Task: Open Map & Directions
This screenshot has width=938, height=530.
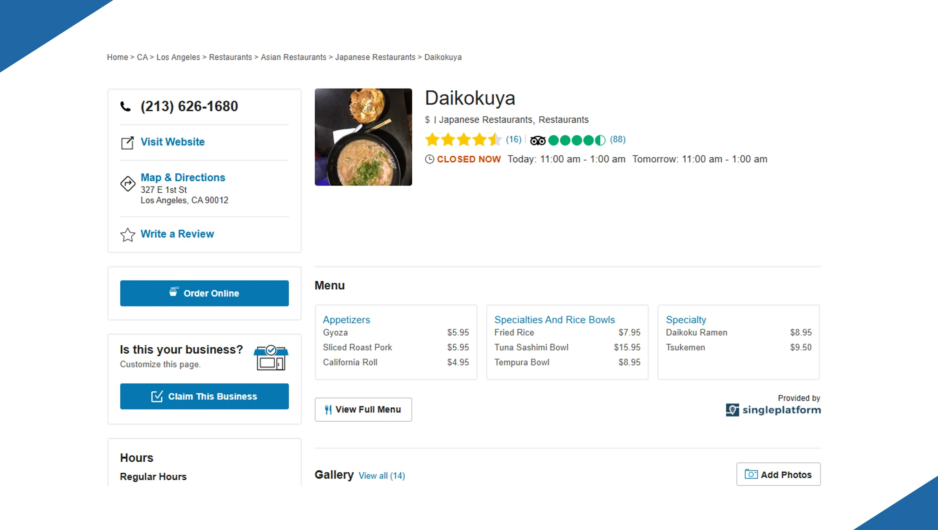Action: 183,178
